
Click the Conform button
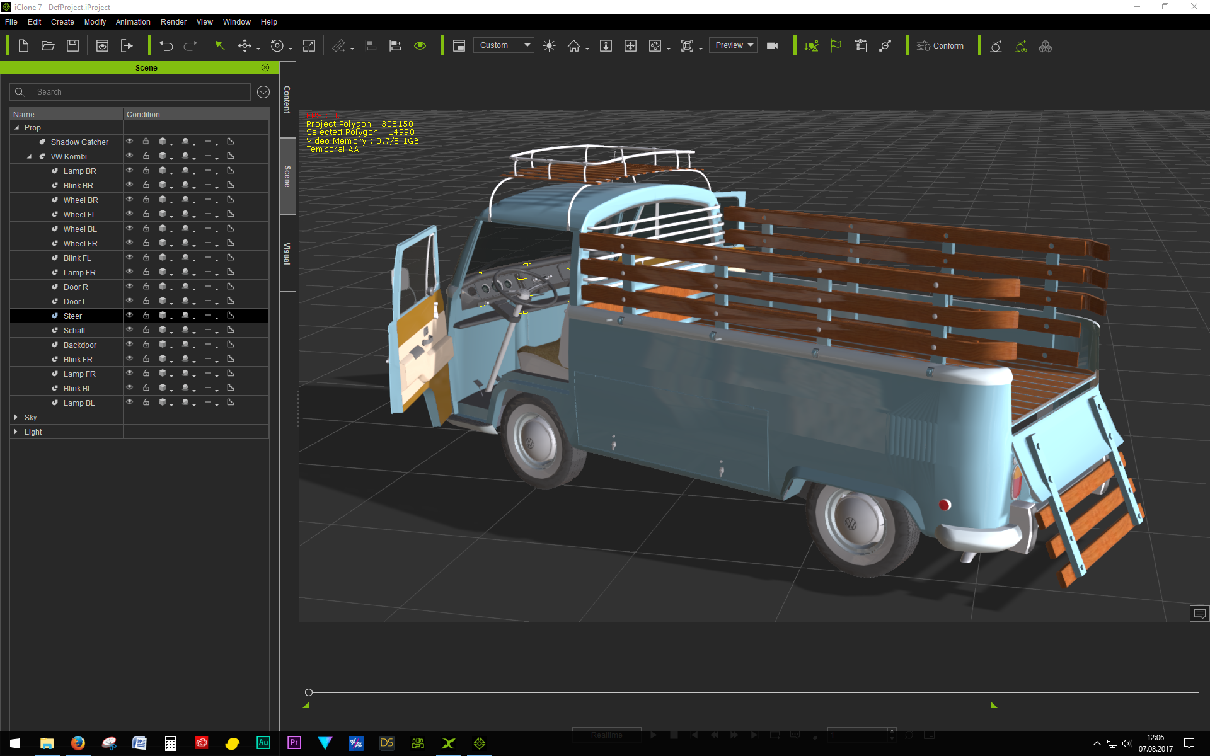pyautogui.click(x=940, y=46)
